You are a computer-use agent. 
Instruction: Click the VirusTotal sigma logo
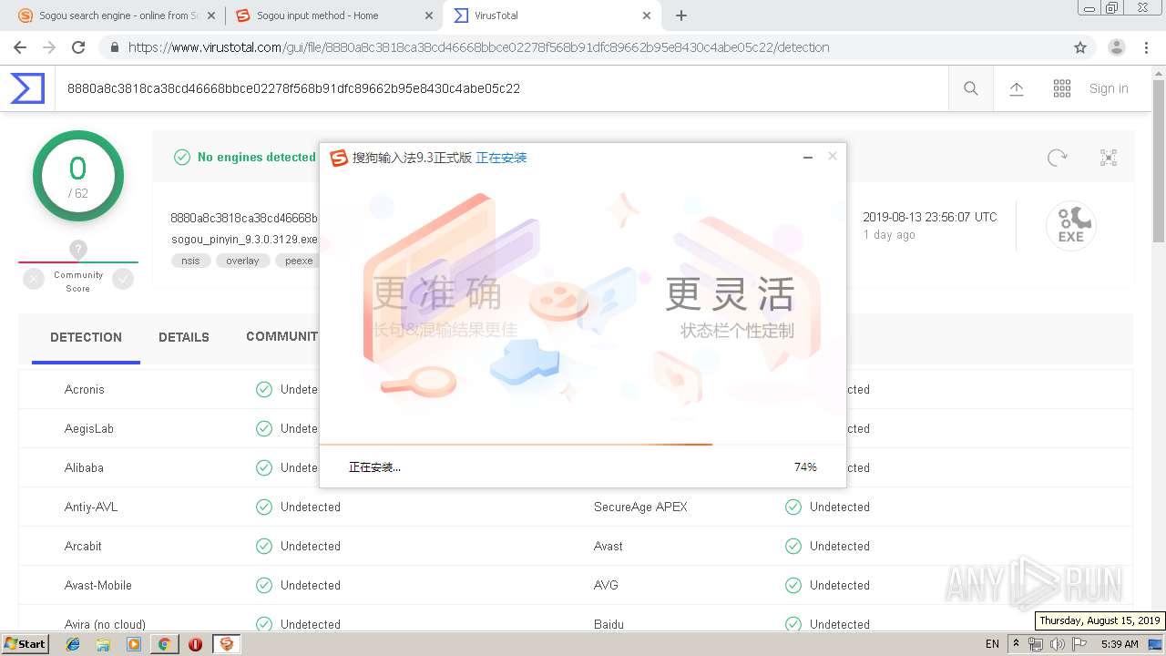pyautogui.click(x=27, y=88)
